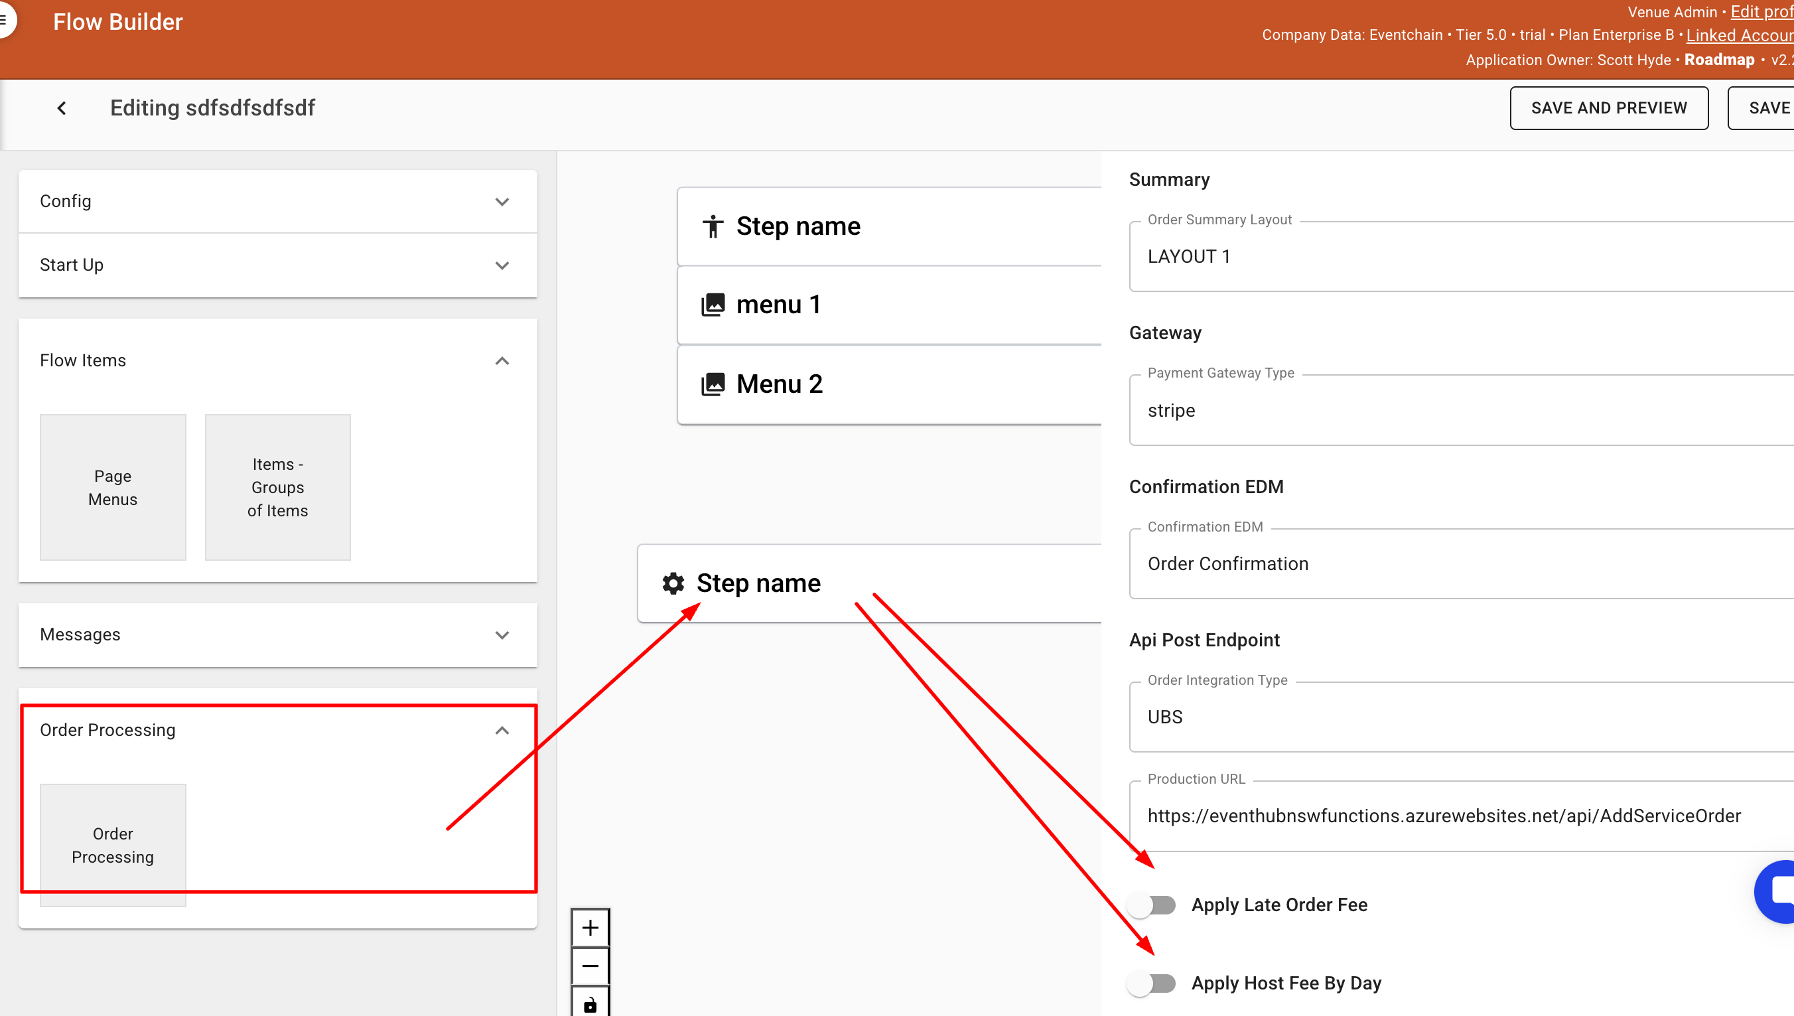
Task: Click the image icon next to Menu 2
Action: 713,384
